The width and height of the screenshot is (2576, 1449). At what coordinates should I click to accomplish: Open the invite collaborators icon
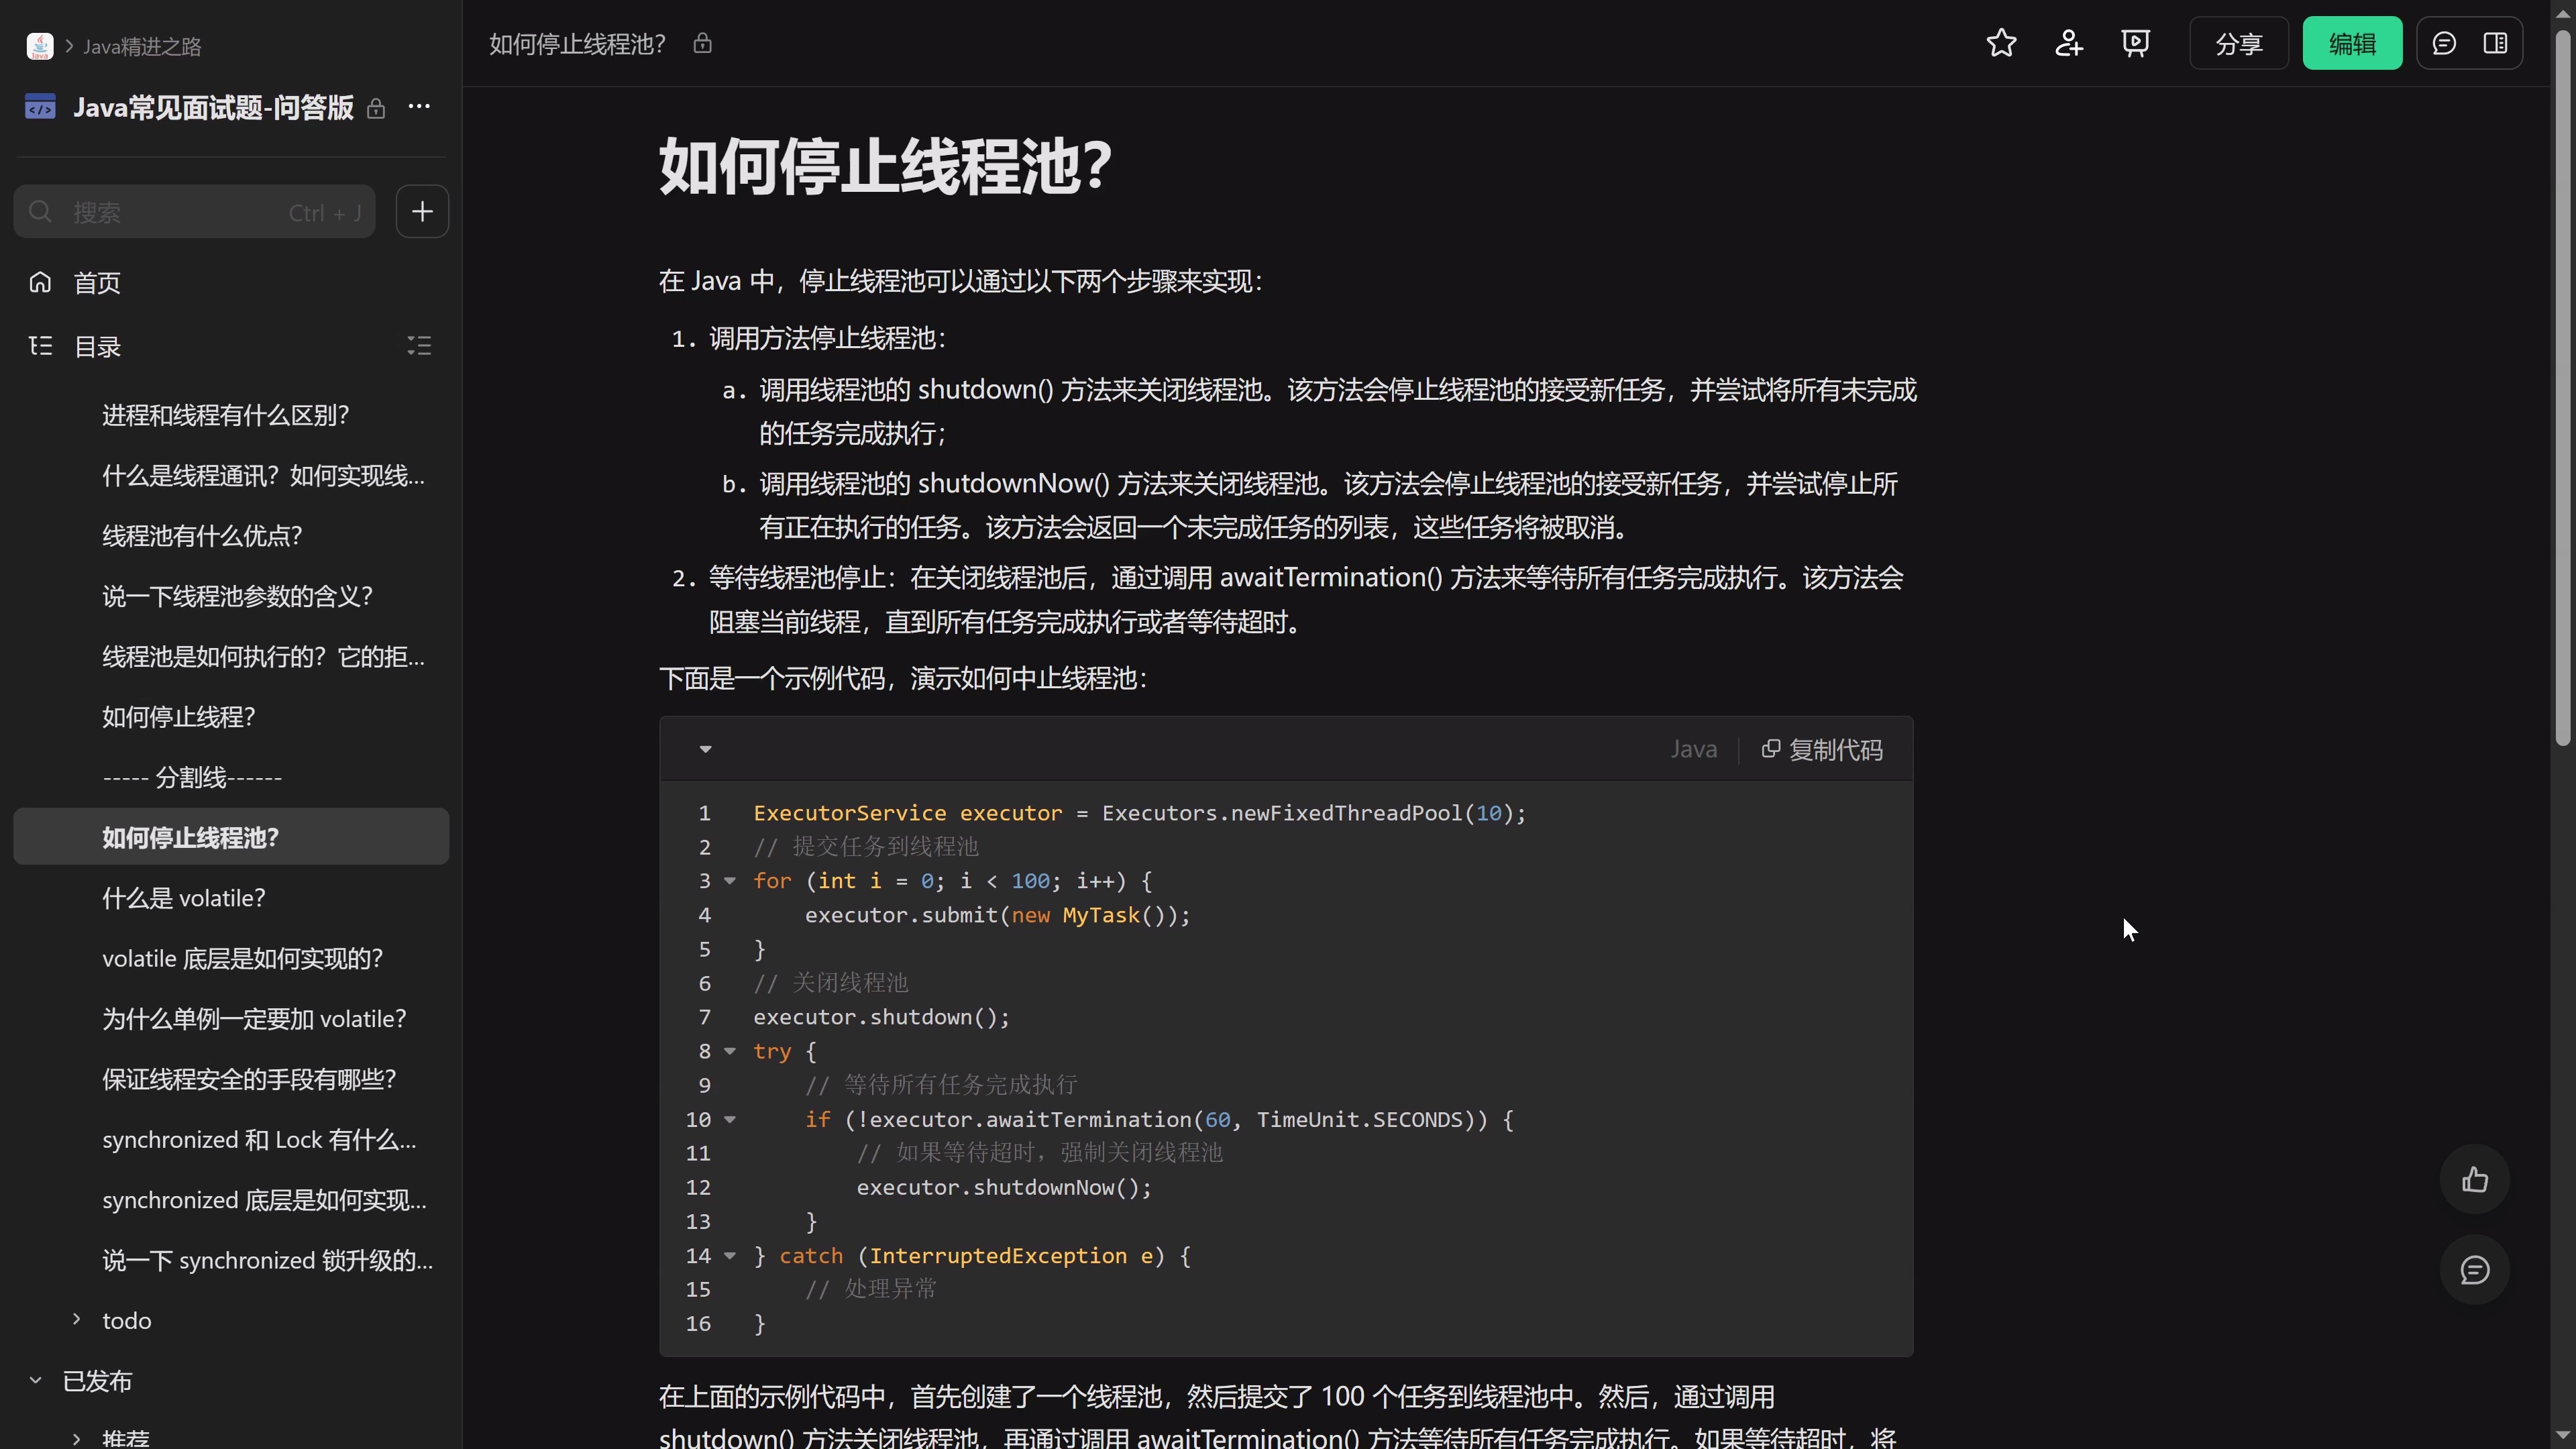[x=2069, y=43]
